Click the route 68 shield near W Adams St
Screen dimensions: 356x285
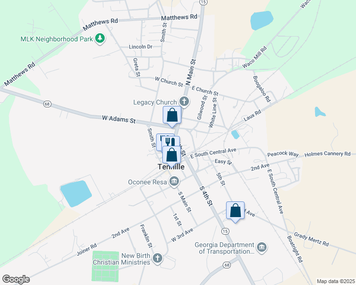click(47, 104)
